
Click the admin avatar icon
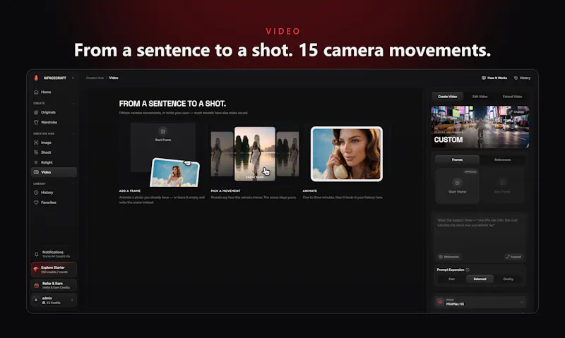pos(36,300)
